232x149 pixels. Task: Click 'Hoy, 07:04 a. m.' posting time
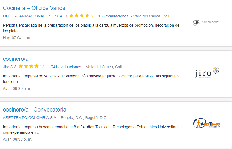(x=17, y=38)
